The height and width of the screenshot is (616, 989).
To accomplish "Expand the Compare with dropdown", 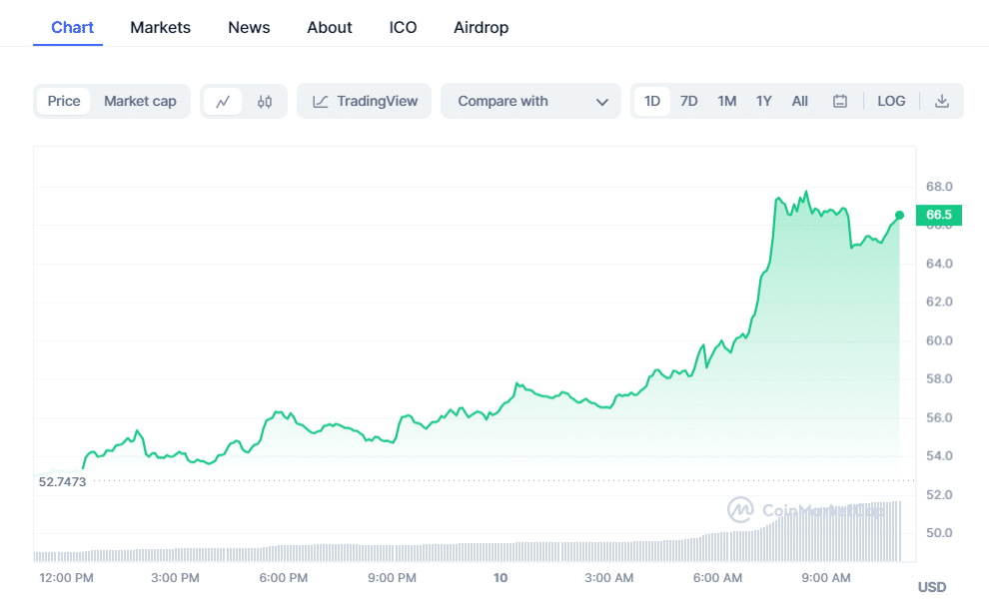I will pos(531,101).
